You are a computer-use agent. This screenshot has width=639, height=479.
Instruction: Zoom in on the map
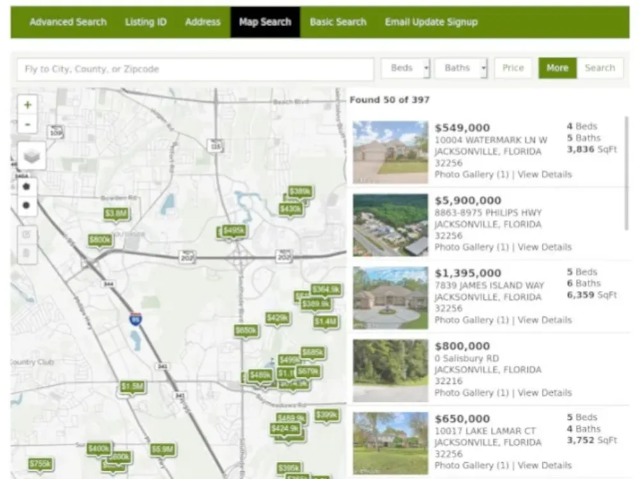click(27, 105)
